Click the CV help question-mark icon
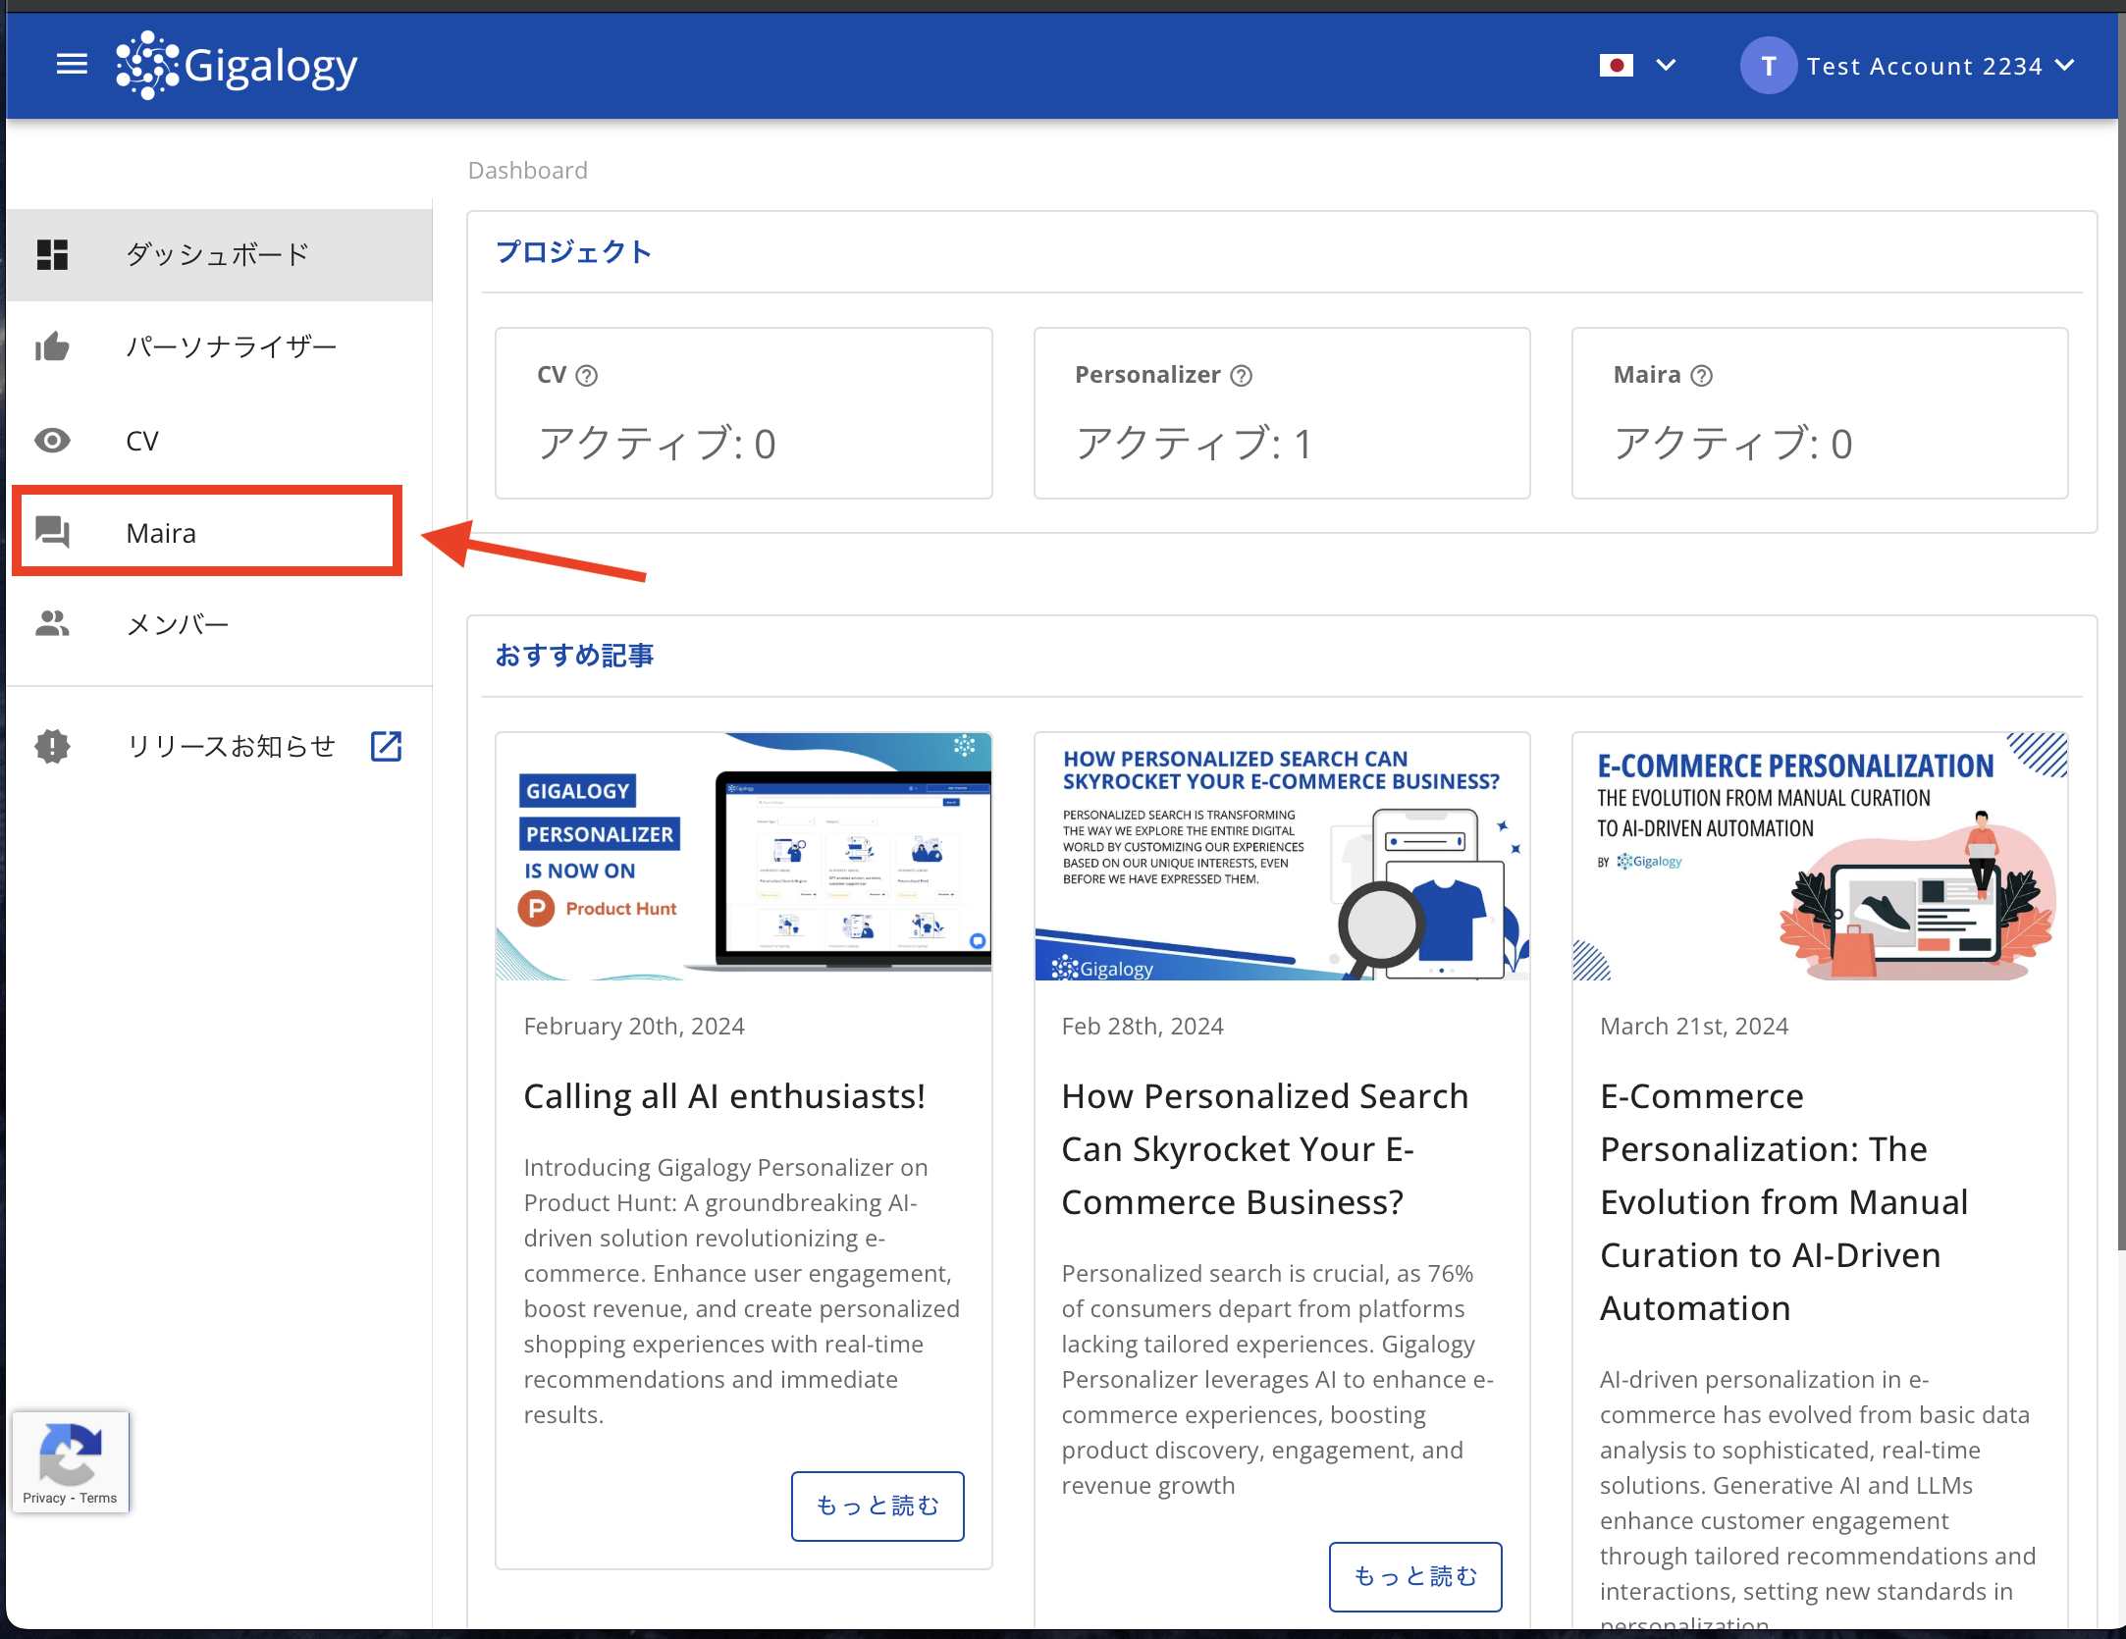 (x=587, y=376)
